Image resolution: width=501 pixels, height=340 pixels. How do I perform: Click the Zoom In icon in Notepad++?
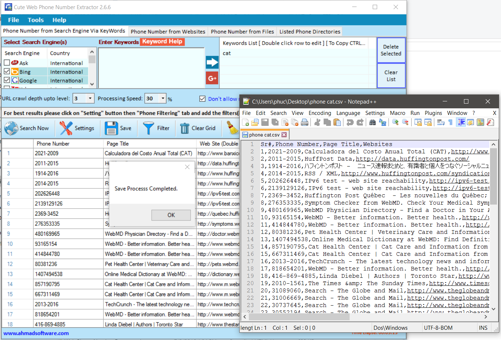pyautogui.click(x=395, y=122)
